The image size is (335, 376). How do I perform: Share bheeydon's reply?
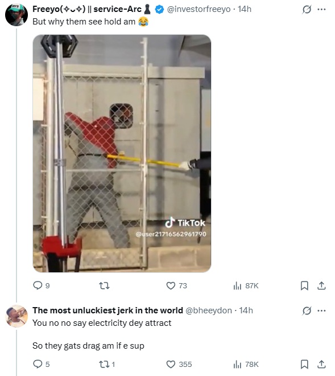click(321, 364)
